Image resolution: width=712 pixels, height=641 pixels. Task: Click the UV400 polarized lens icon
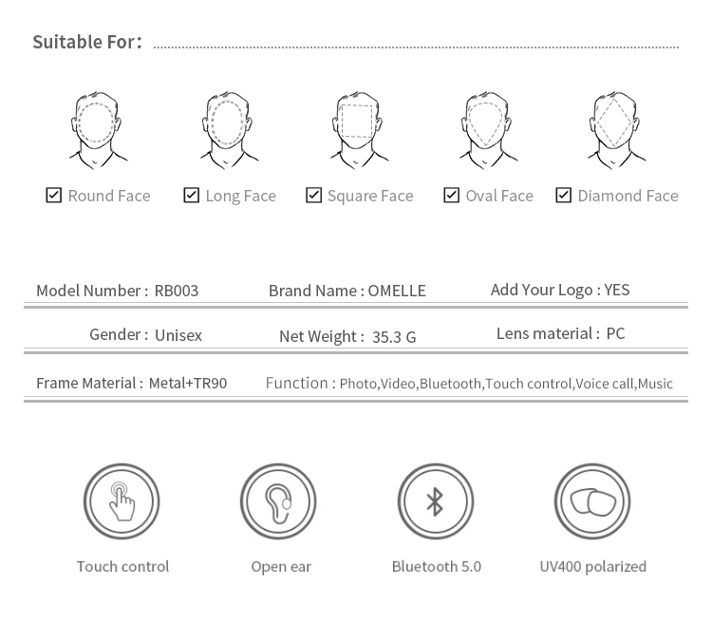coord(592,501)
